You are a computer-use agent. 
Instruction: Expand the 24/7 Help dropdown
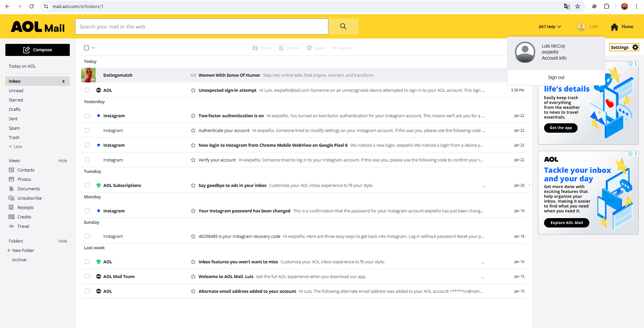(x=550, y=27)
